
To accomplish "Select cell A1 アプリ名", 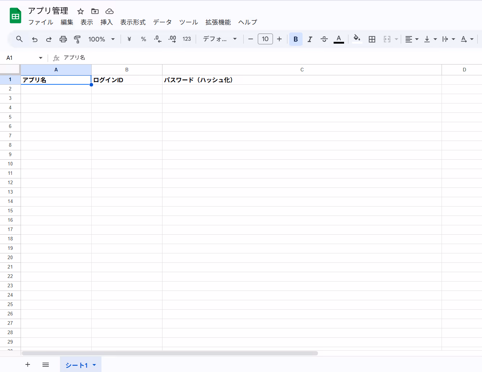I will [56, 80].
